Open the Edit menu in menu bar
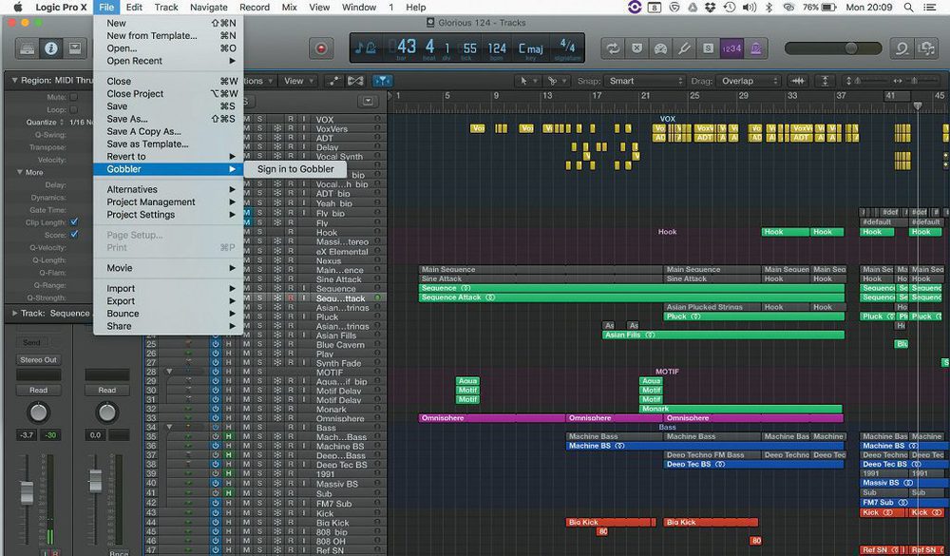The width and height of the screenshot is (950, 556). (x=134, y=8)
